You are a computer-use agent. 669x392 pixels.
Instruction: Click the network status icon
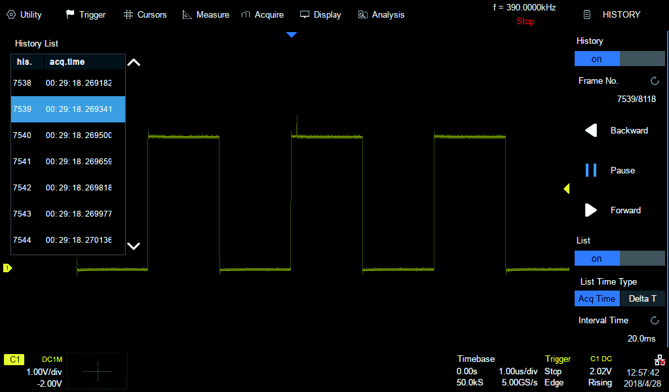pyautogui.click(x=659, y=360)
